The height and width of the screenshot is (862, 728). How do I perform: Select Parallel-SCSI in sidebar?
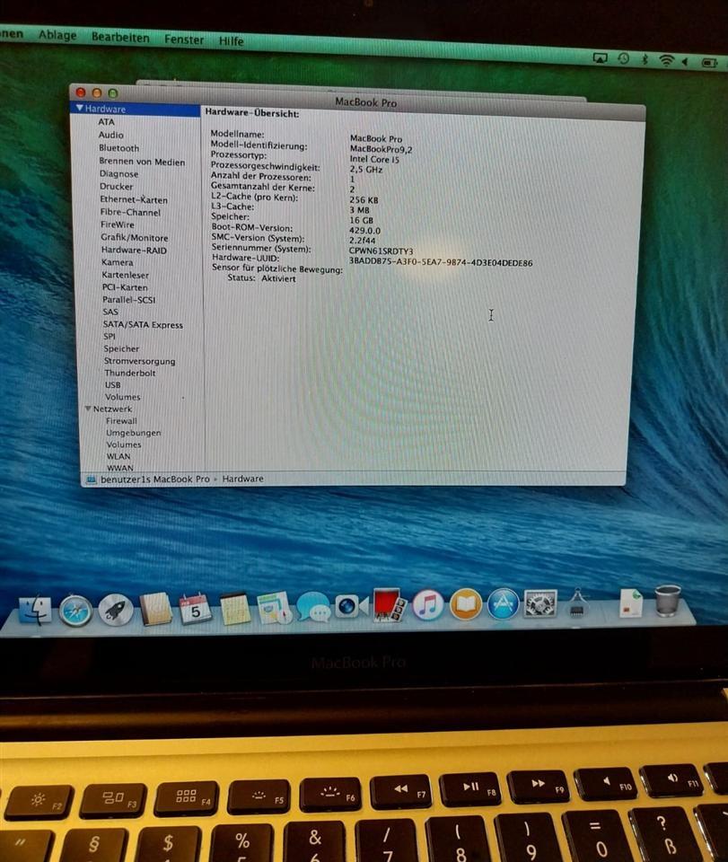(x=128, y=300)
